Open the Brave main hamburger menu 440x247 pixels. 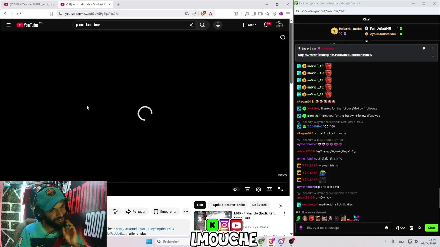(x=288, y=14)
